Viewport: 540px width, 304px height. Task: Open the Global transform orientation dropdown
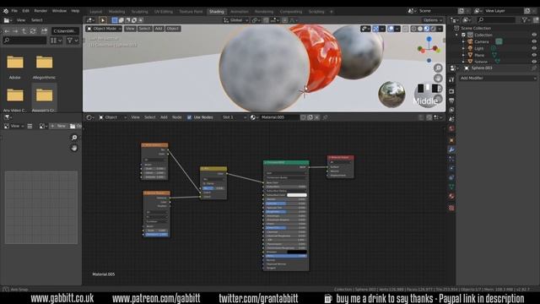[x=236, y=20]
